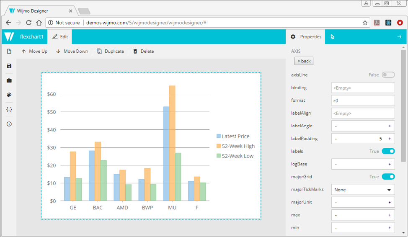Click the Wijmo logo in header
Screen dimensions: 408x237
(x=9, y=37)
